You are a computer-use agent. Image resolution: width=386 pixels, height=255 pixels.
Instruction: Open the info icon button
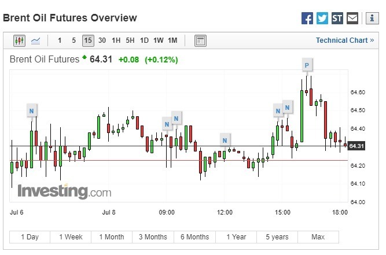pos(372,19)
